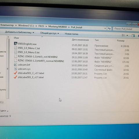Select the usbcam.inf setup info icon
The image size is (139, 139).
15,65
